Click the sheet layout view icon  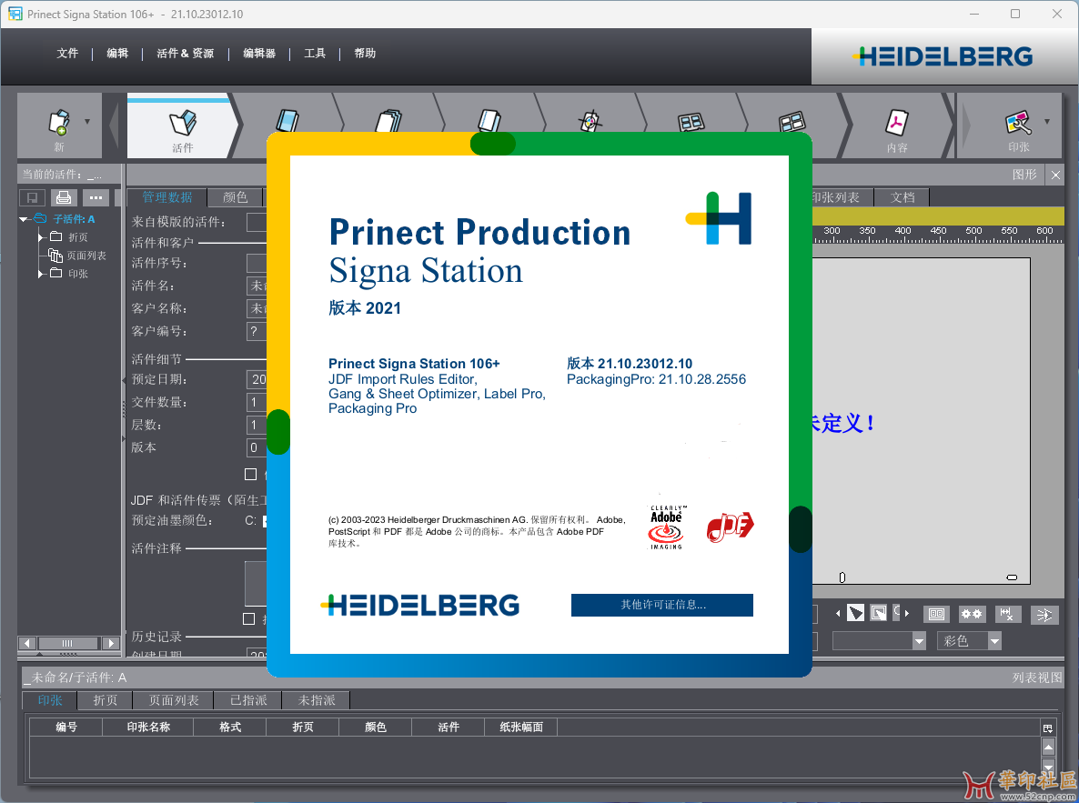tap(936, 614)
